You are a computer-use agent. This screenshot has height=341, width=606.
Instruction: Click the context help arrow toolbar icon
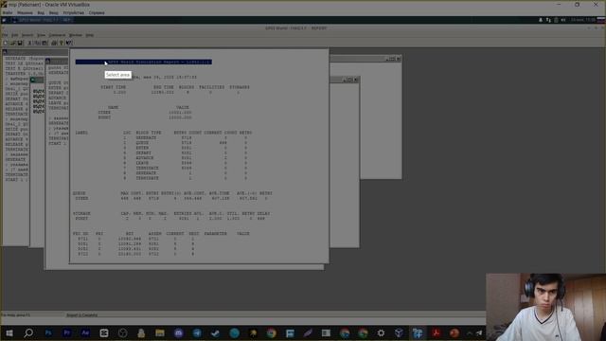68,43
